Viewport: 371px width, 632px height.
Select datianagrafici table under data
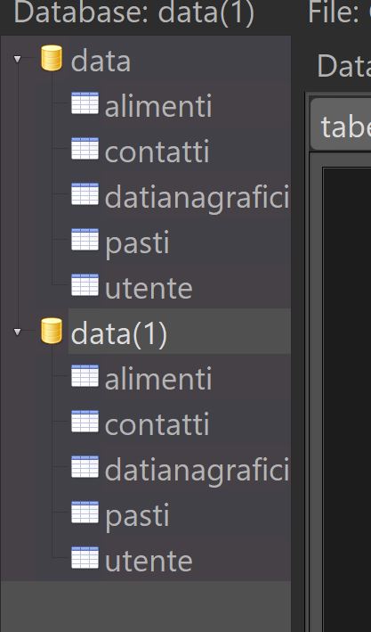(x=197, y=197)
